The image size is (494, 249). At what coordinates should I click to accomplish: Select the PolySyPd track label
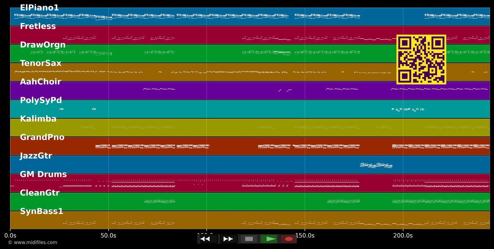(x=41, y=100)
